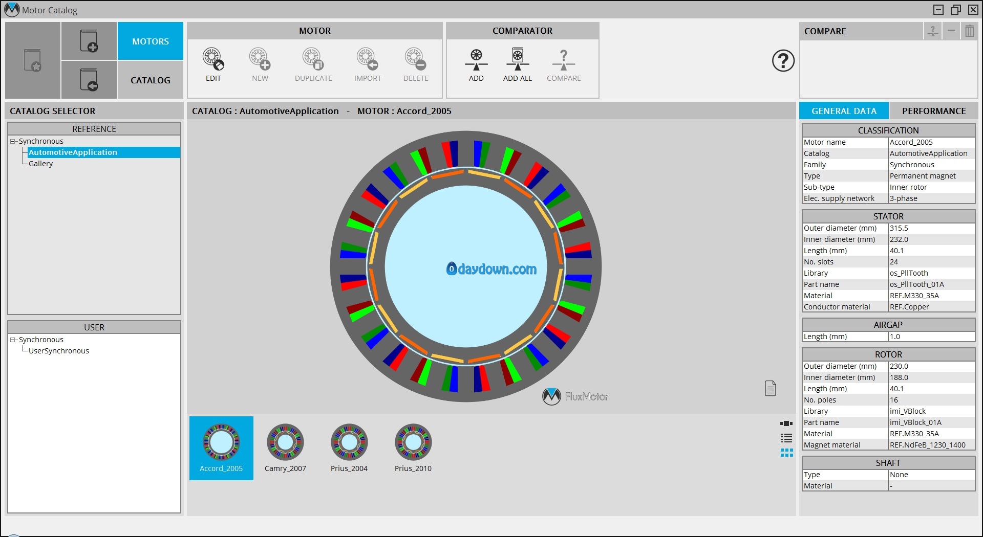Collapse Synchronous node in REFERENCE tree

(x=13, y=141)
